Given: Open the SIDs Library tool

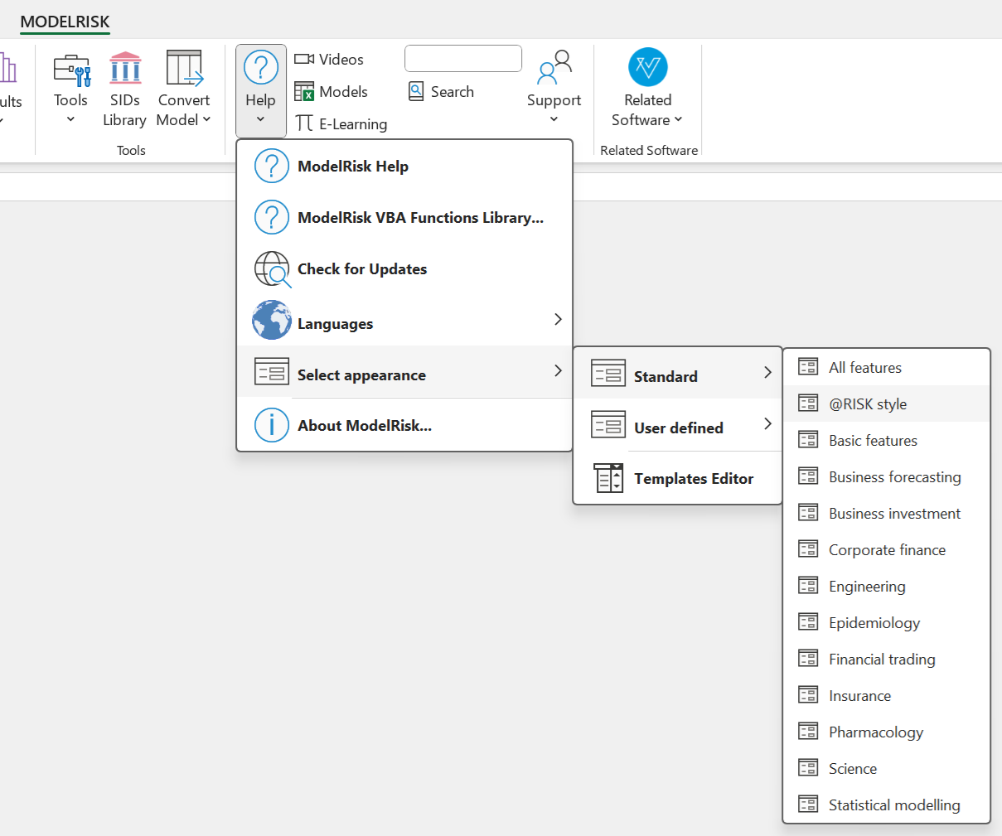Looking at the screenshot, I should [124, 86].
